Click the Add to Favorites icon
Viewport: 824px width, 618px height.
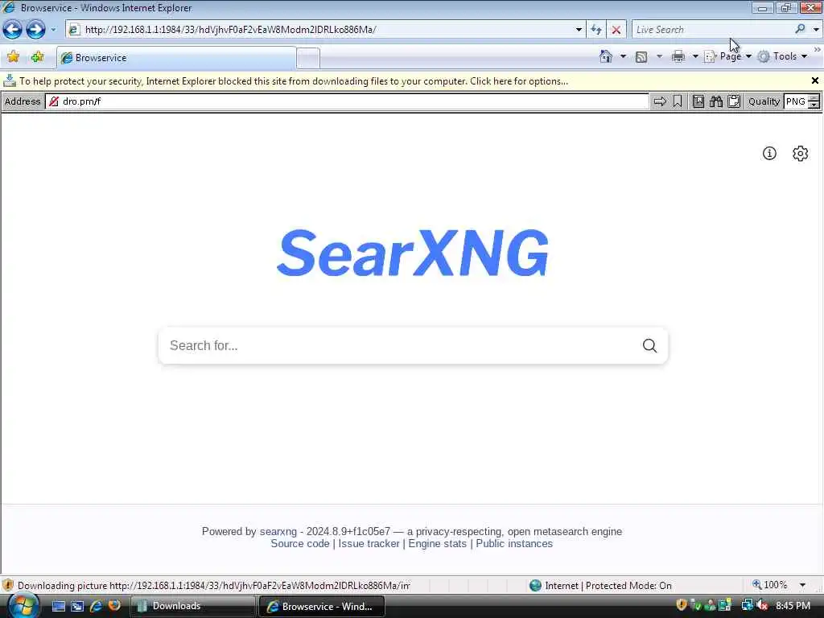pyautogui.click(x=37, y=57)
